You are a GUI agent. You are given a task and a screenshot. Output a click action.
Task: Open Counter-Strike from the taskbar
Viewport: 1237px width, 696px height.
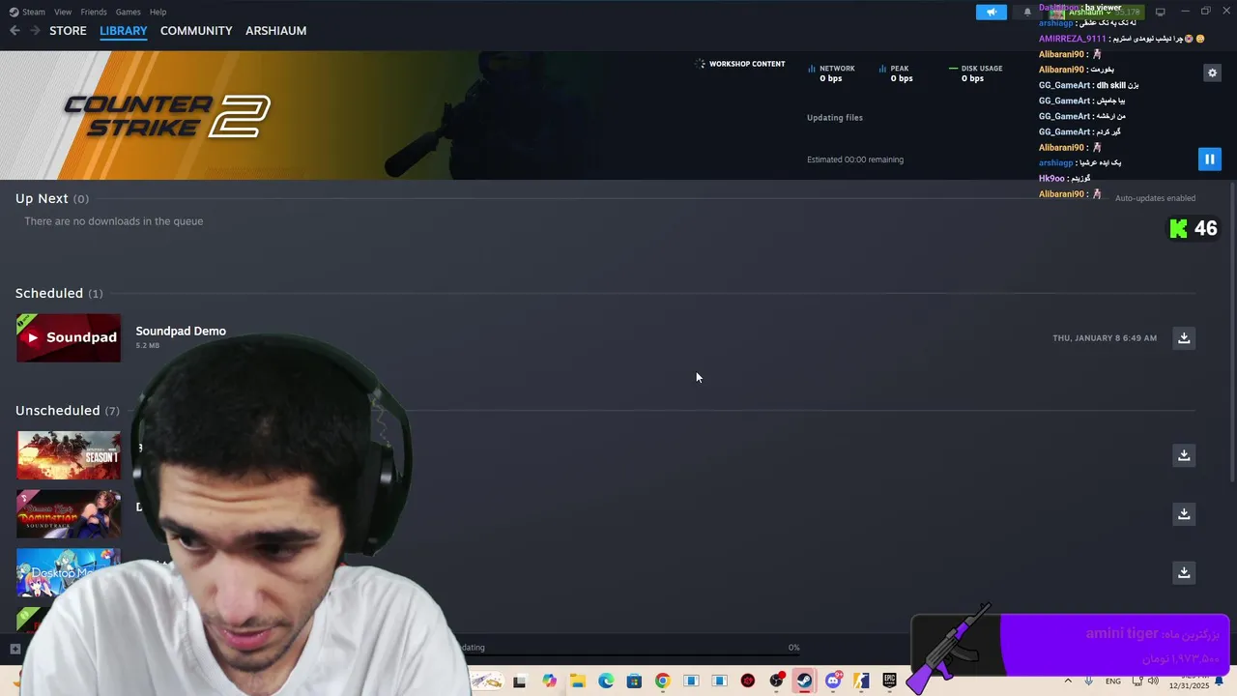tap(861, 681)
